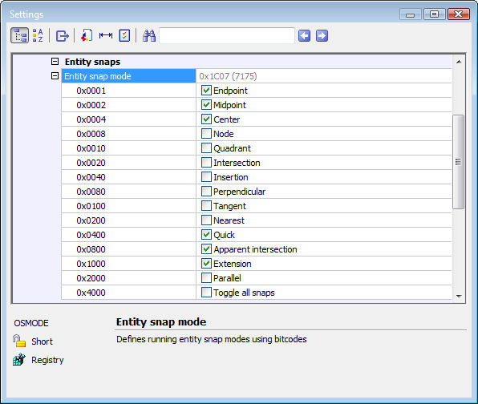Uncheck the Endpoint snap checkbox
The height and width of the screenshot is (404, 478).
click(206, 91)
